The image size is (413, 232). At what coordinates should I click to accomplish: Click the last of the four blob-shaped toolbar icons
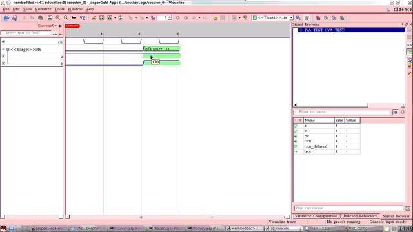pos(342,18)
